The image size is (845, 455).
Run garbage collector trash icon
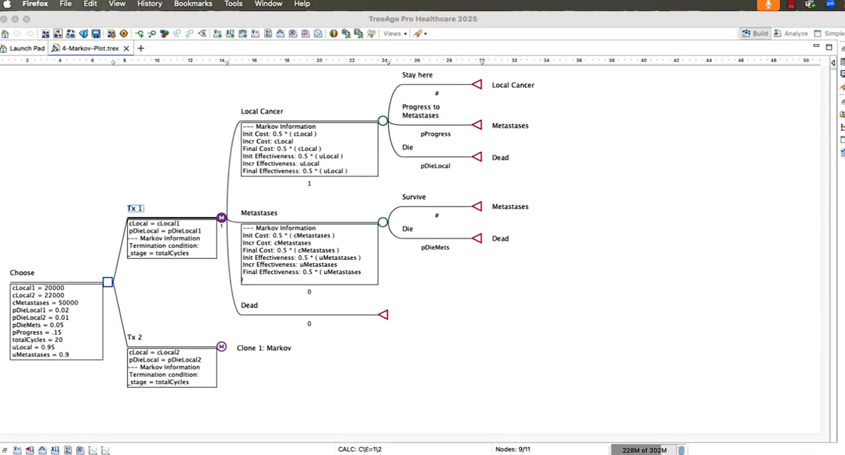click(x=681, y=450)
